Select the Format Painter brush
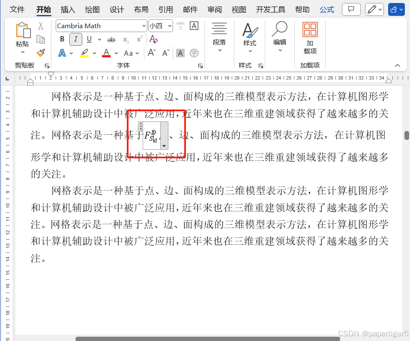 click(x=41, y=53)
